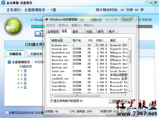Toggle 显示所有用户的进程 checkbox
Screen dimensions: 159x118
[52, 101]
